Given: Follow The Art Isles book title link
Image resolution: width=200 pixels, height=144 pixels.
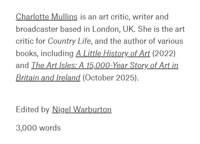Looking at the screenshot, I should click(x=105, y=65).
